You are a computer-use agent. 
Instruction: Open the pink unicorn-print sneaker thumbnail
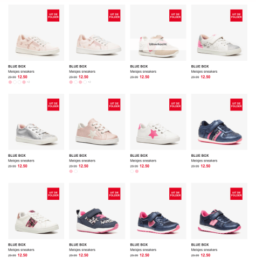(36, 33)
